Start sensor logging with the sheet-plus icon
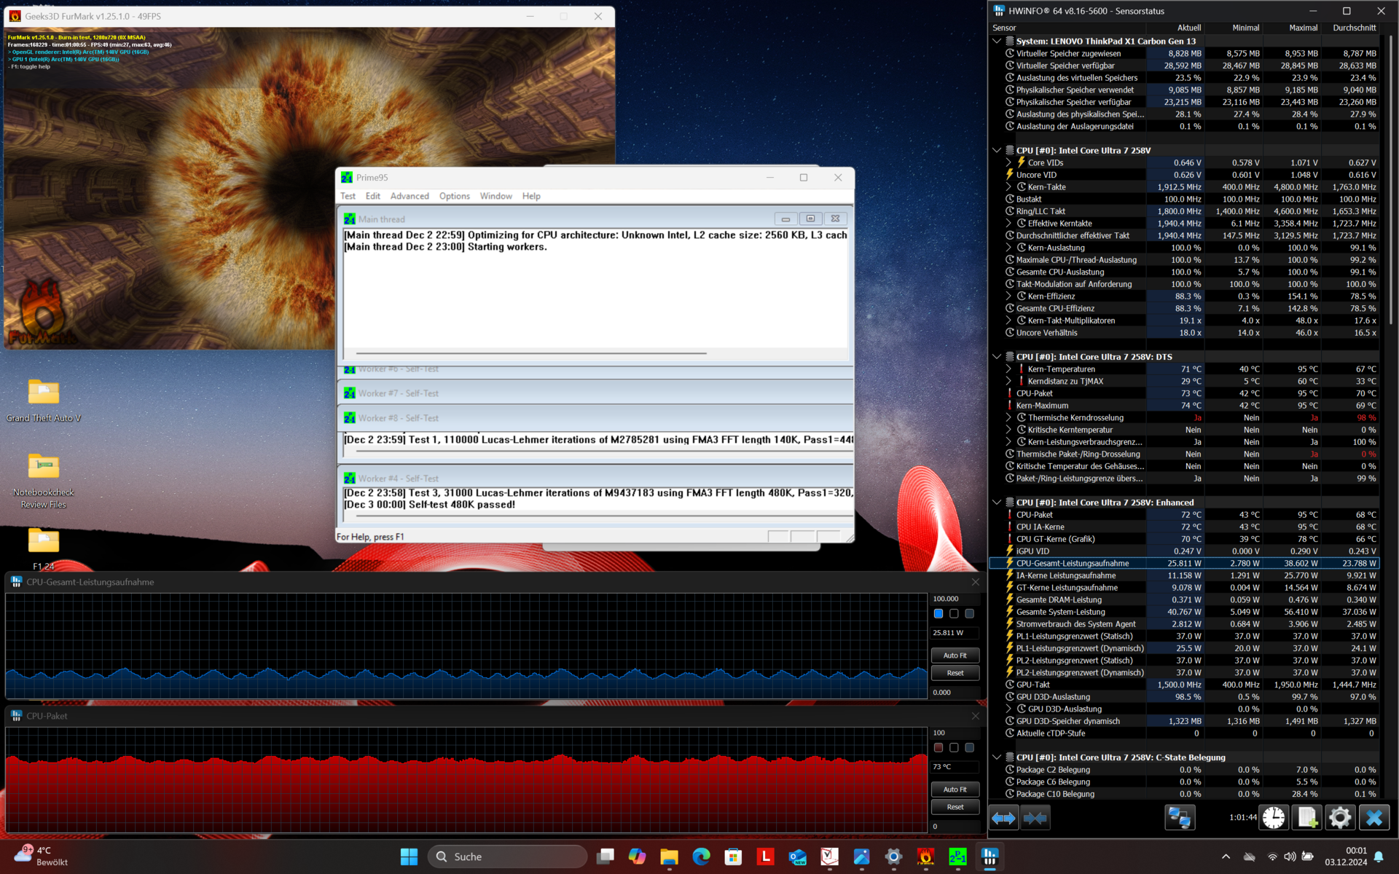This screenshot has height=874, width=1399. coord(1306,818)
